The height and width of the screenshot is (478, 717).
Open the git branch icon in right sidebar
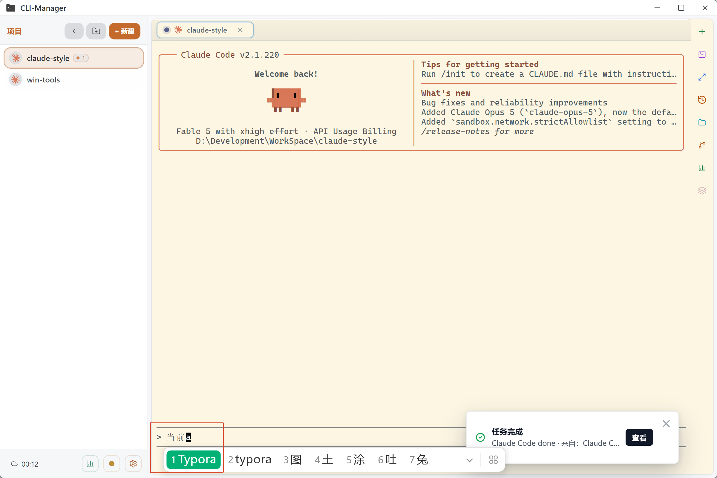(702, 145)
